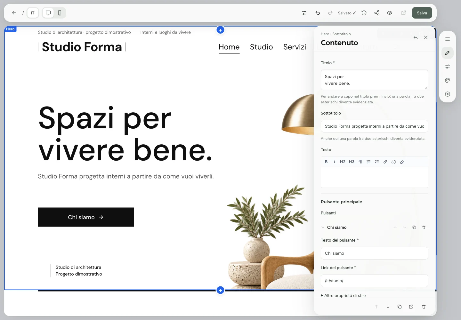Go back in the Contenuto panel
The height and width of the screenshot is (320, 461).
(x=416, y=37)
